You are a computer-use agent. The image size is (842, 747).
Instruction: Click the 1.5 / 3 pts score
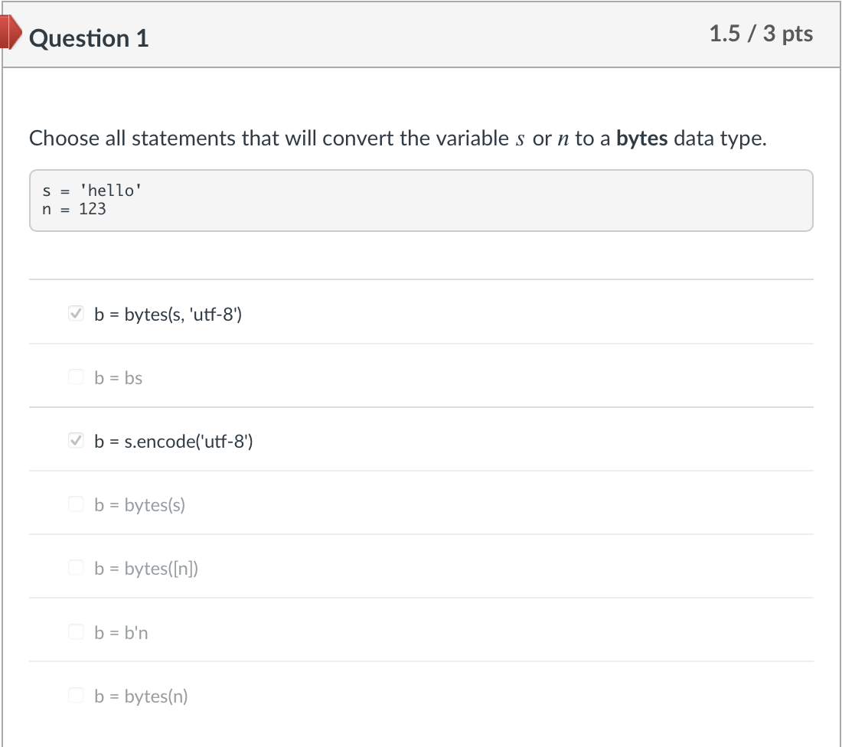761,34
